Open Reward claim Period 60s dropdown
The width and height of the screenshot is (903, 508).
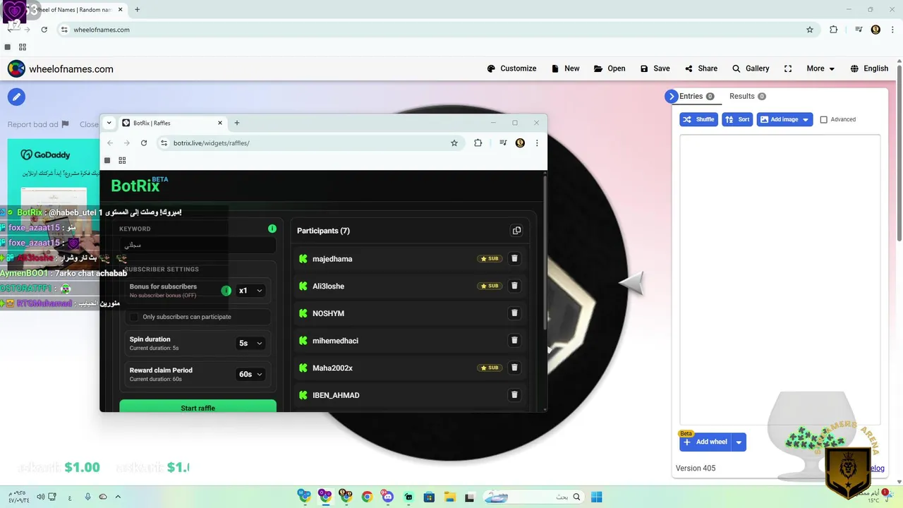coord(250,374)
